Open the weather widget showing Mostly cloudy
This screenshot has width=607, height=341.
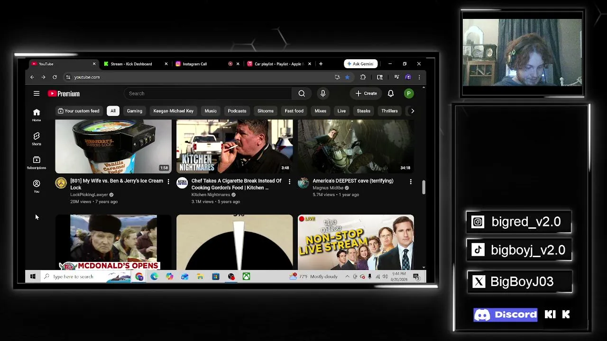click(x=314, y=277)
